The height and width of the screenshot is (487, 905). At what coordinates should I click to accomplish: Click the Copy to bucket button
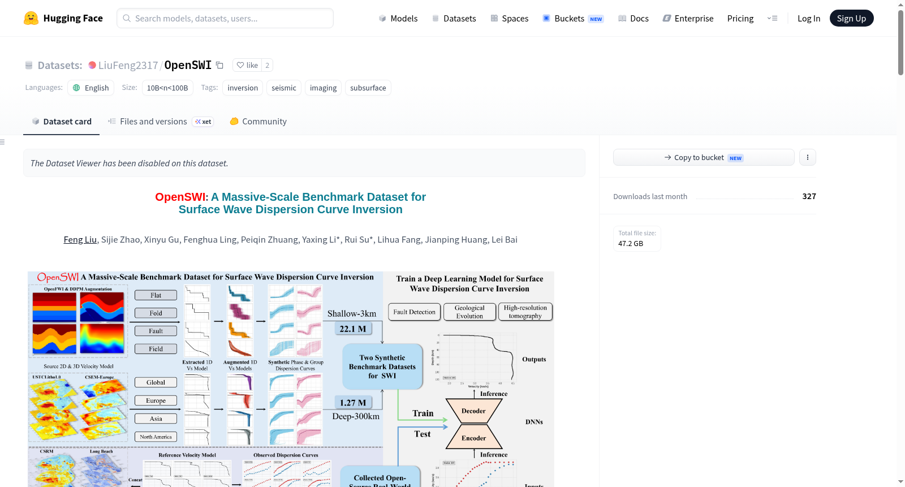[x=704, y=157]
